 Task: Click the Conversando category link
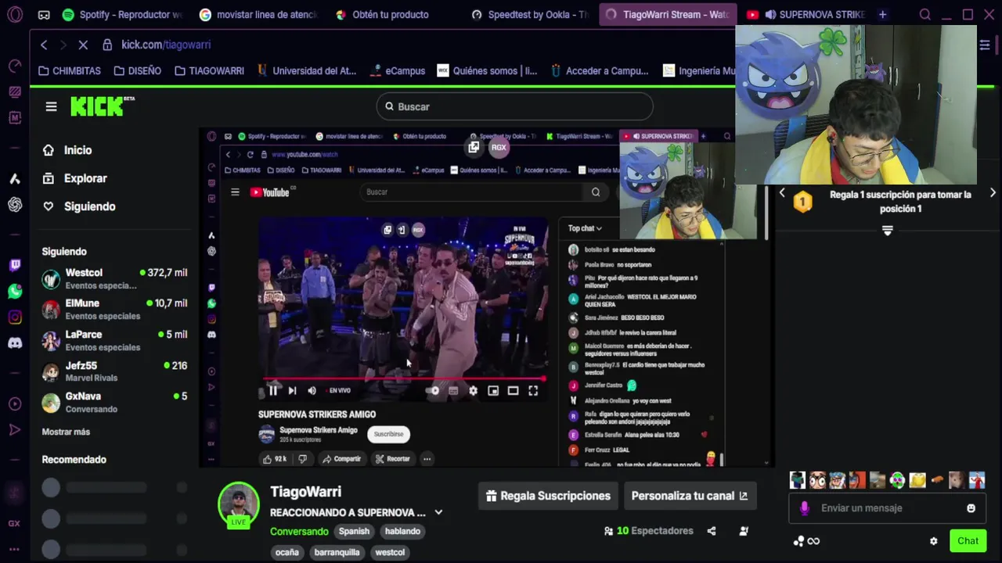[299, 531]
